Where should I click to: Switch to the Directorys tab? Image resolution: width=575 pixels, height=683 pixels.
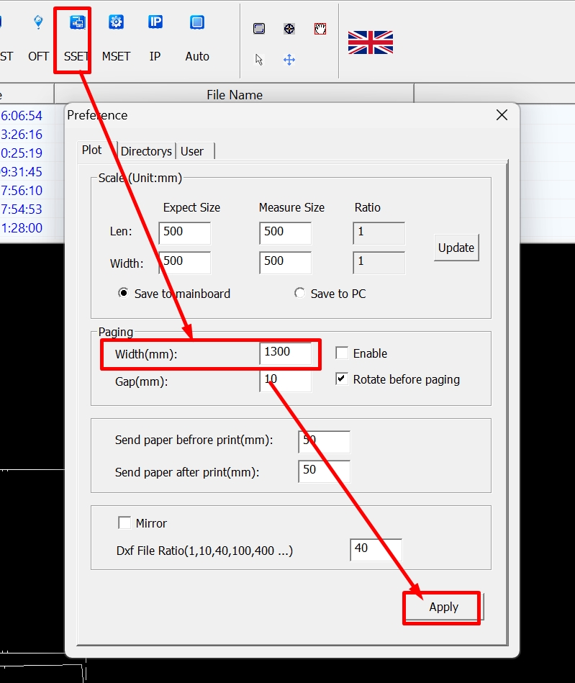[x=146, y=151]
